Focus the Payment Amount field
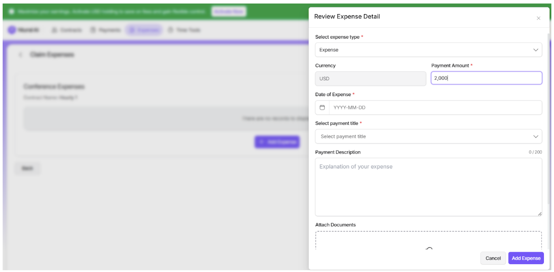The image size is (554, 272). pyautogui.click(x=486, y=78)
